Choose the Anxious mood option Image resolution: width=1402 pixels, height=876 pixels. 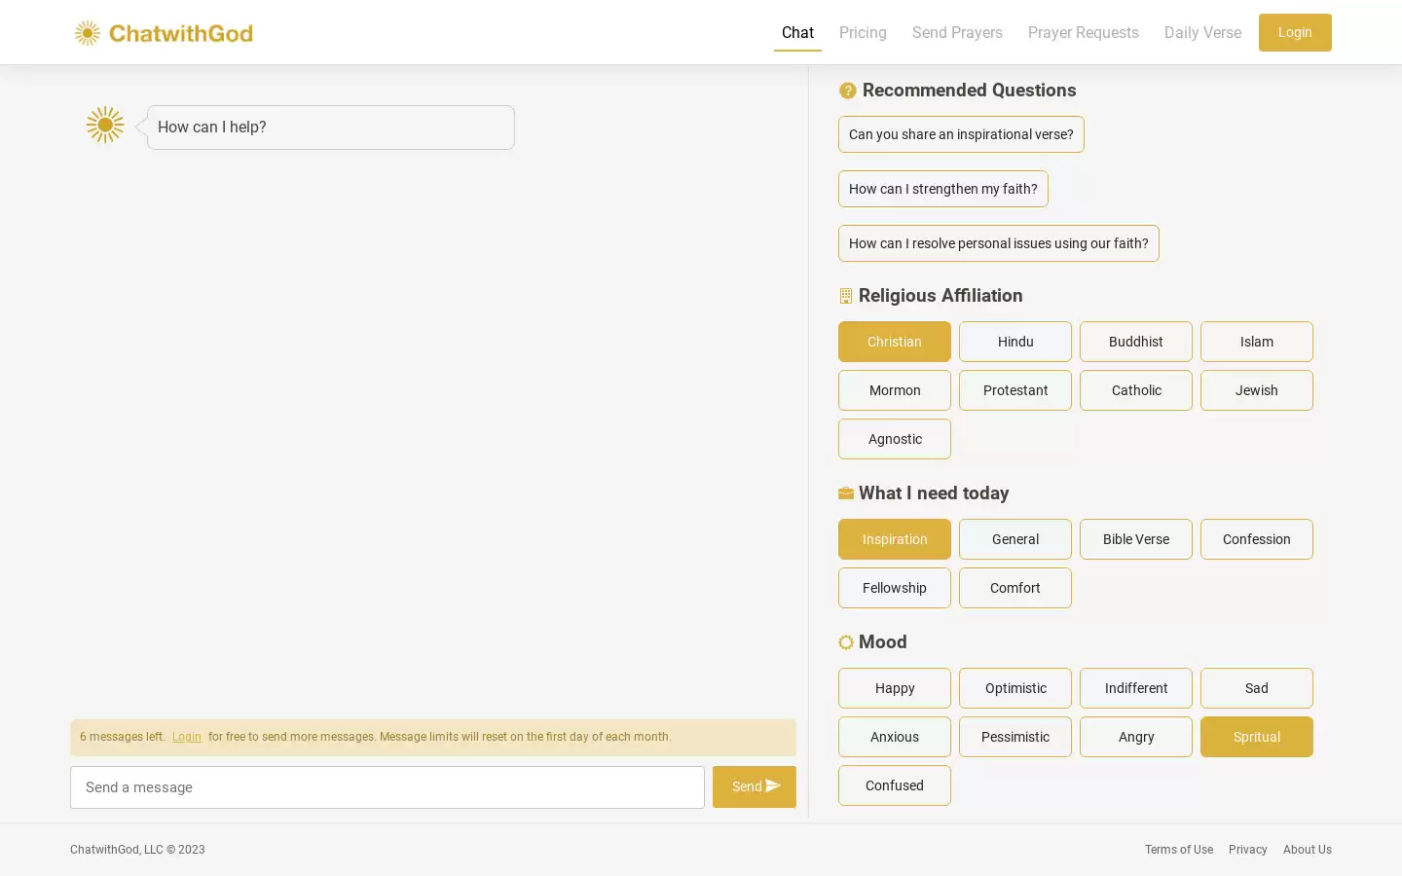coord(894,737)
